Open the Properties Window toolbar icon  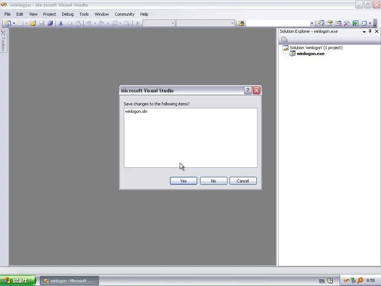(330, 23)
